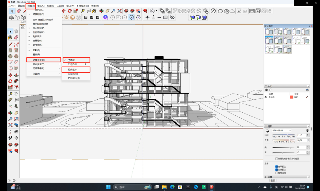Select the Pan hand tool in left toolbar
The image size is (320, 191).
point(16,113)
